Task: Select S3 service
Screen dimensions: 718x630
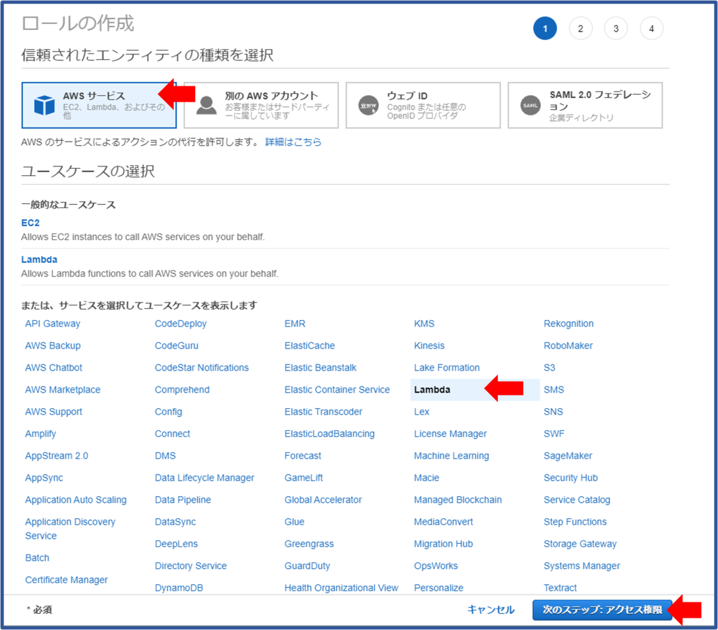Action: (x=550, y=367)
